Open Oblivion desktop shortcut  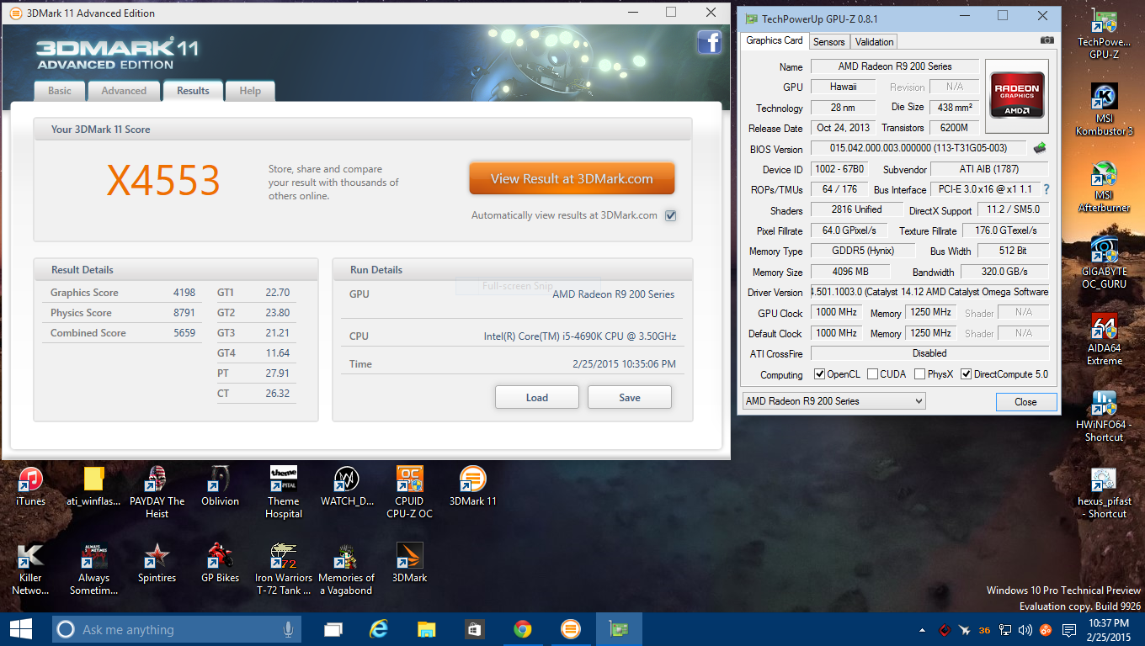coord(220,485)
